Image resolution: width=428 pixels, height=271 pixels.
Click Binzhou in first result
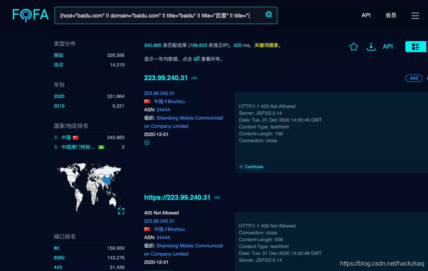click(176, 101)
